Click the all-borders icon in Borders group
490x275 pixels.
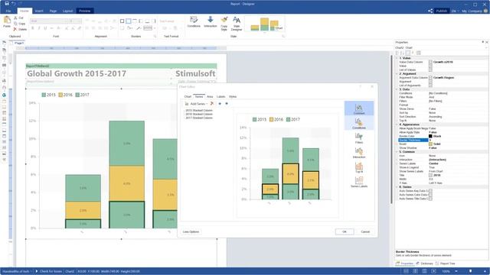tap(122, 21)
